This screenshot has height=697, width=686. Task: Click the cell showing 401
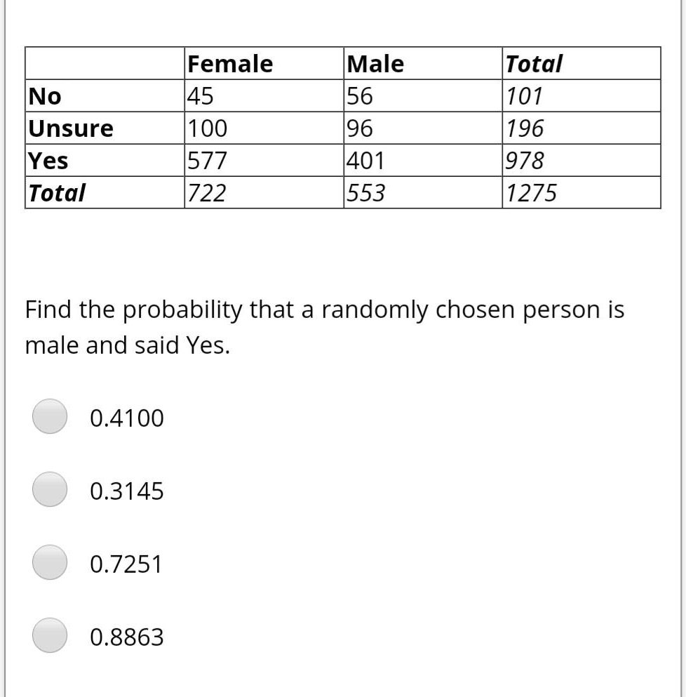[x=364, y=160]
